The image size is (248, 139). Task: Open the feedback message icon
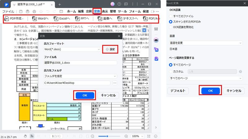[126, 4]
